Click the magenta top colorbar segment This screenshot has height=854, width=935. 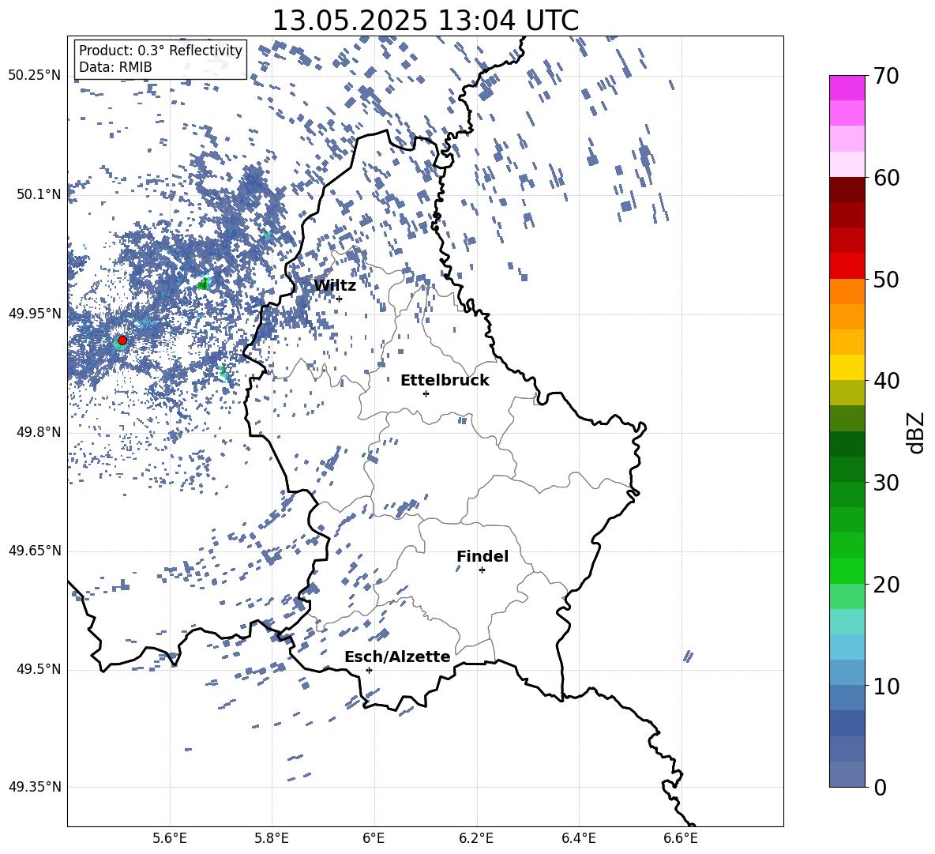tap(847, 88)
